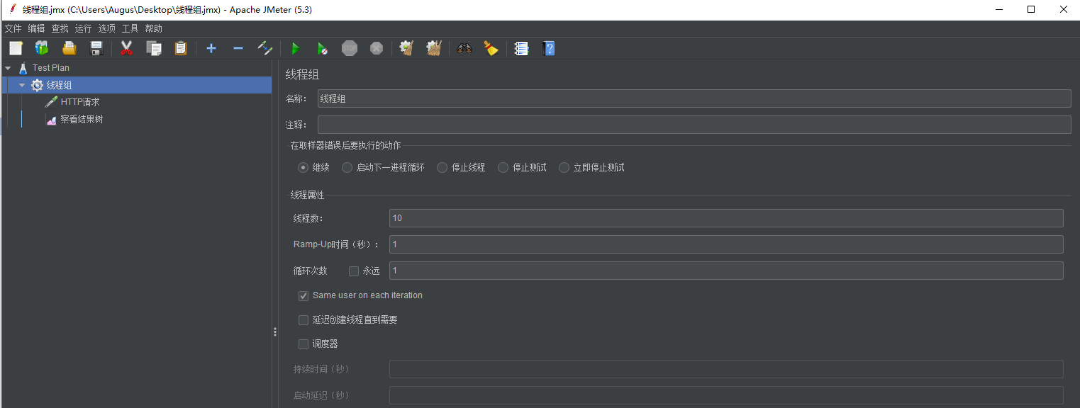1080x408 pixels.
Task: Click the JMeter feather icon in title bar
Action: pyautogui.click(x=12, y=9)
